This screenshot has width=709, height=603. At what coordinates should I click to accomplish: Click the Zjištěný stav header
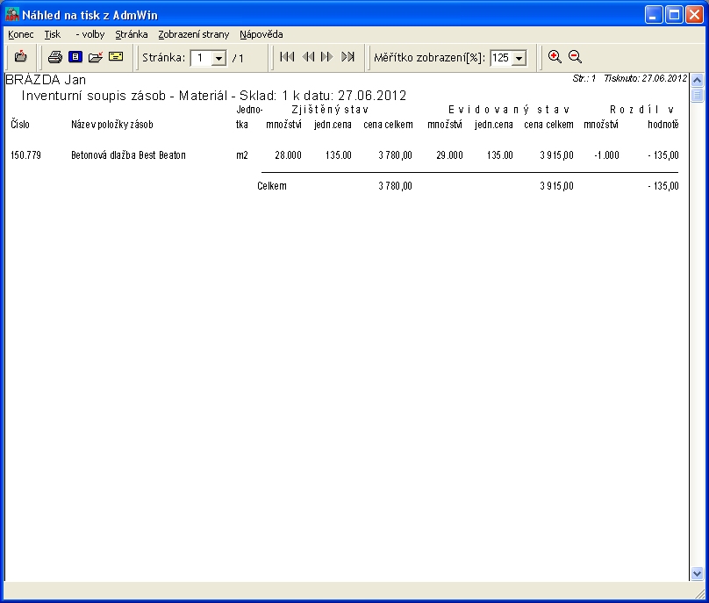point(330,110)
